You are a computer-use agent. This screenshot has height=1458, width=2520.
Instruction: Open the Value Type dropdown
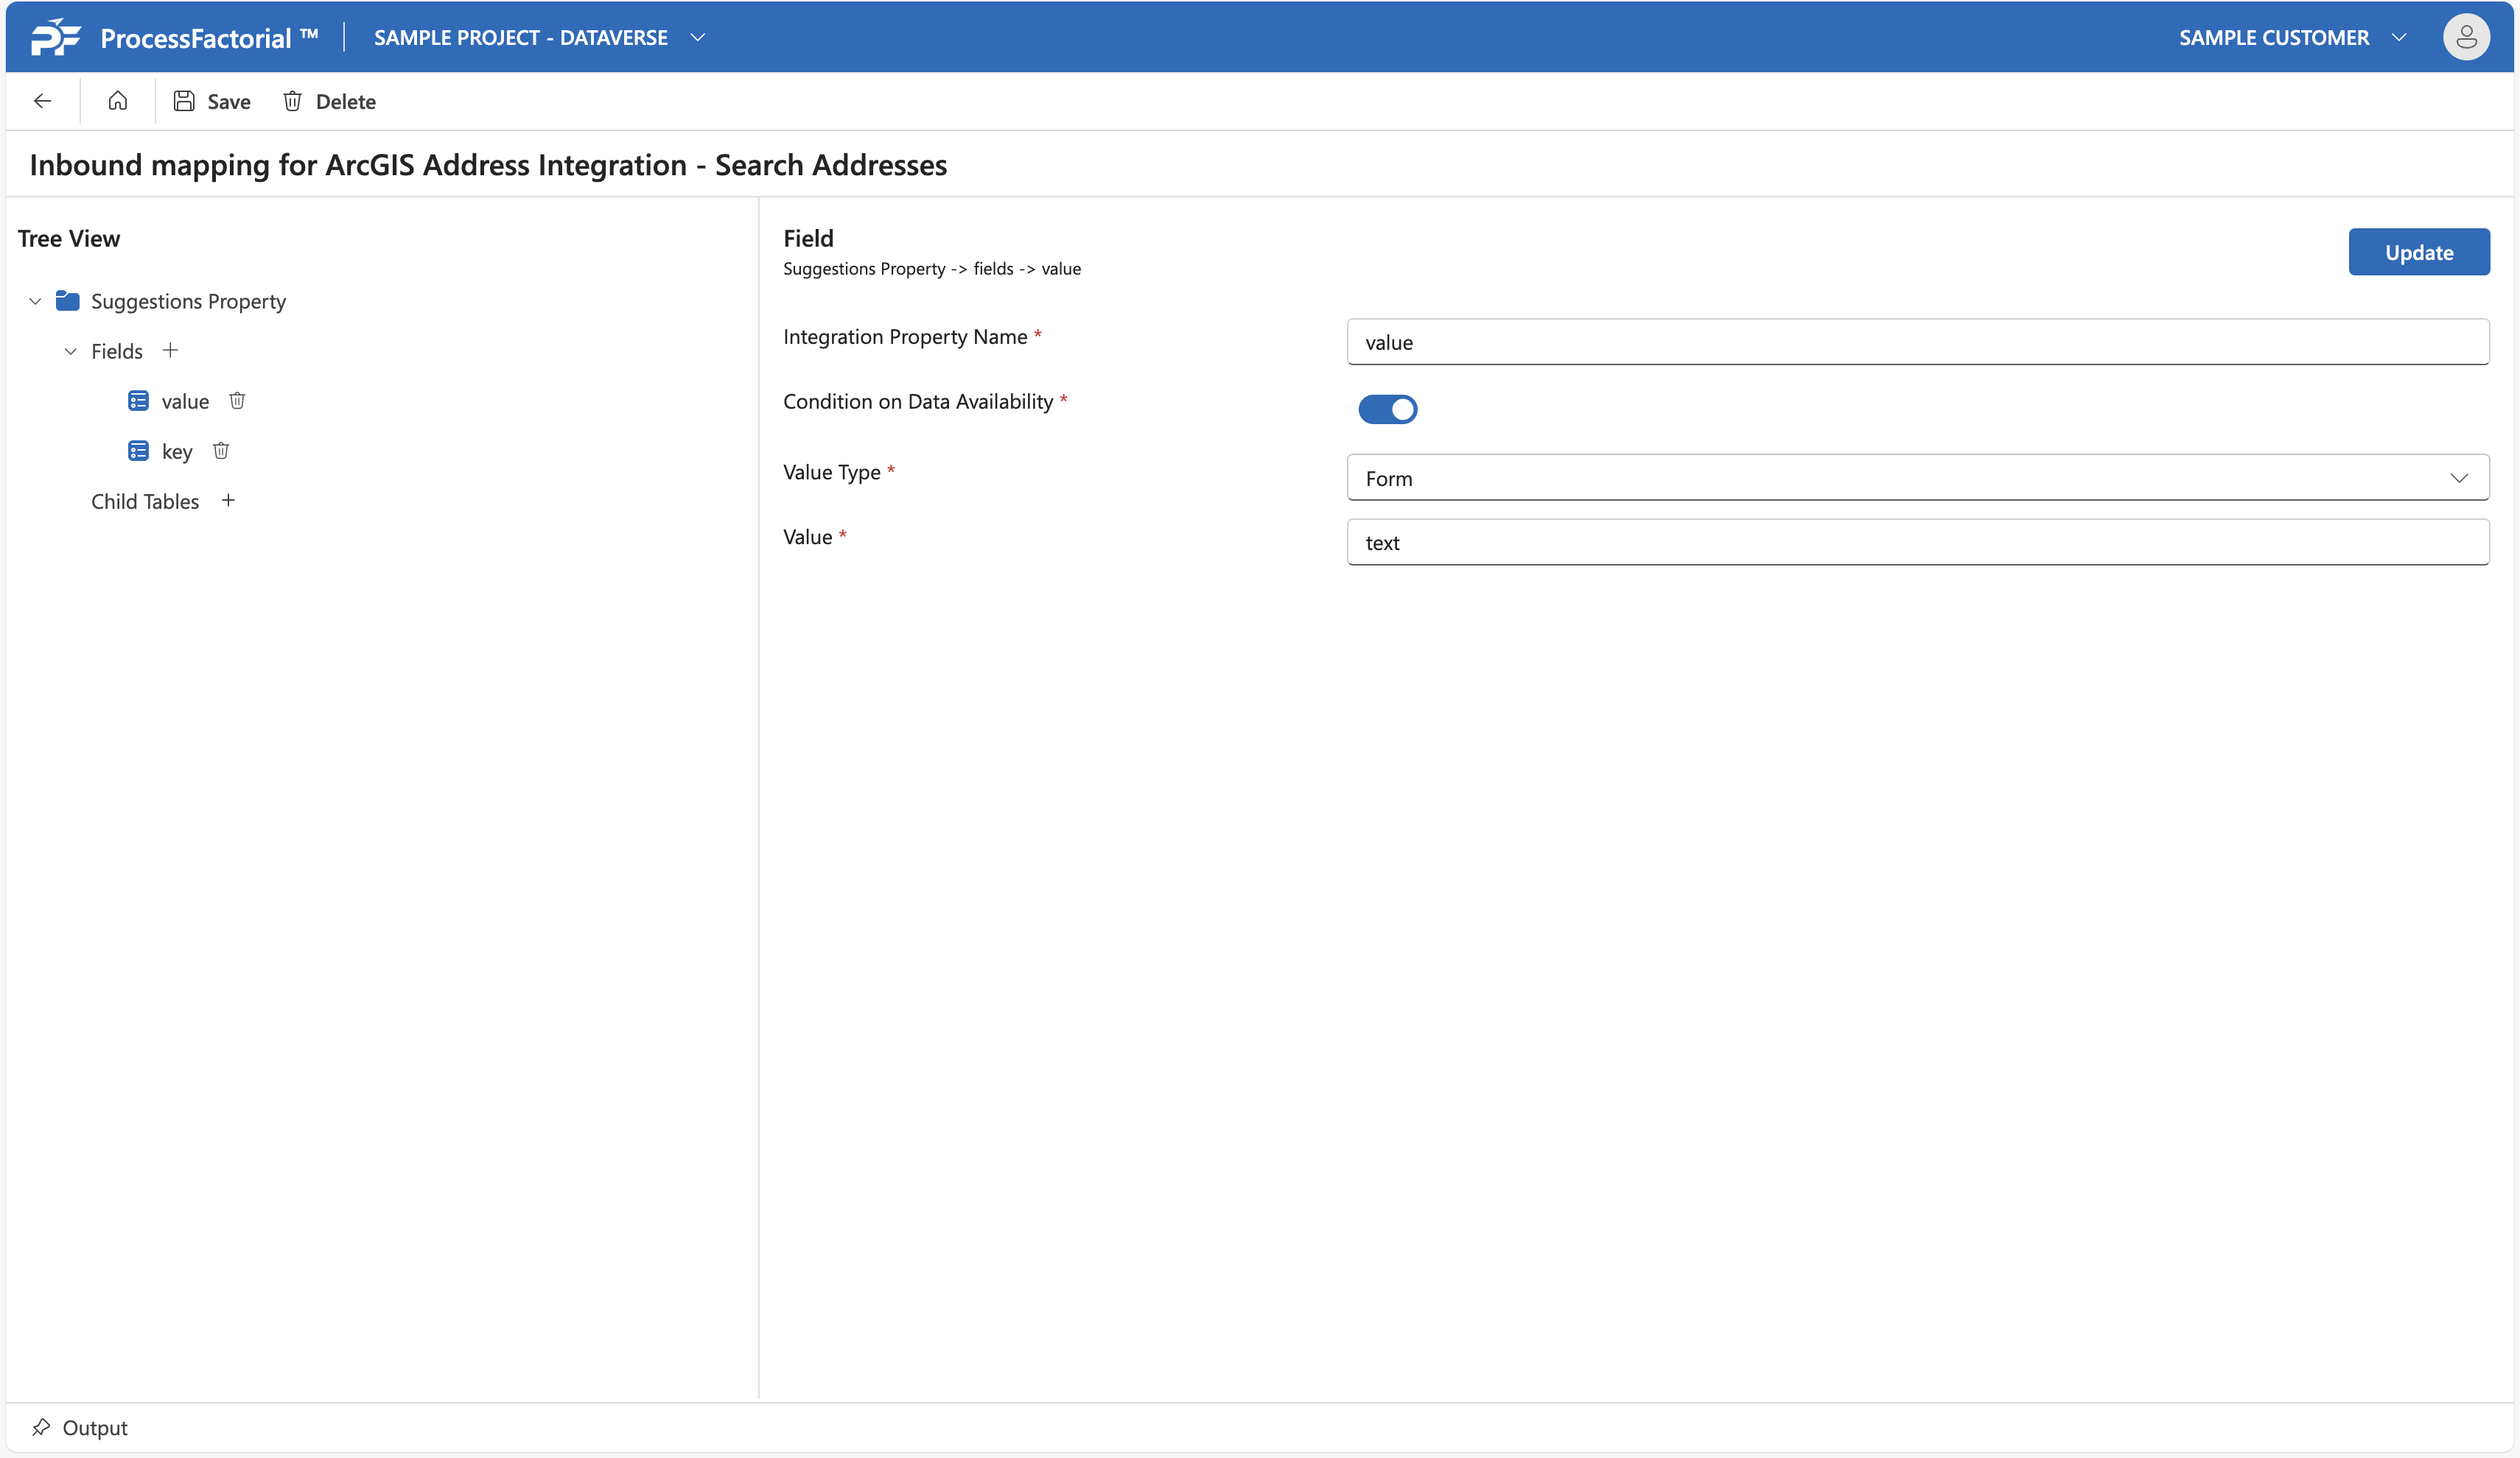[1917, 478]
